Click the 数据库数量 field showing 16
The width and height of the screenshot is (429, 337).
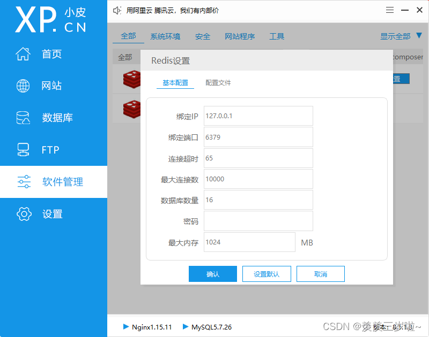[x=258, y=200]
